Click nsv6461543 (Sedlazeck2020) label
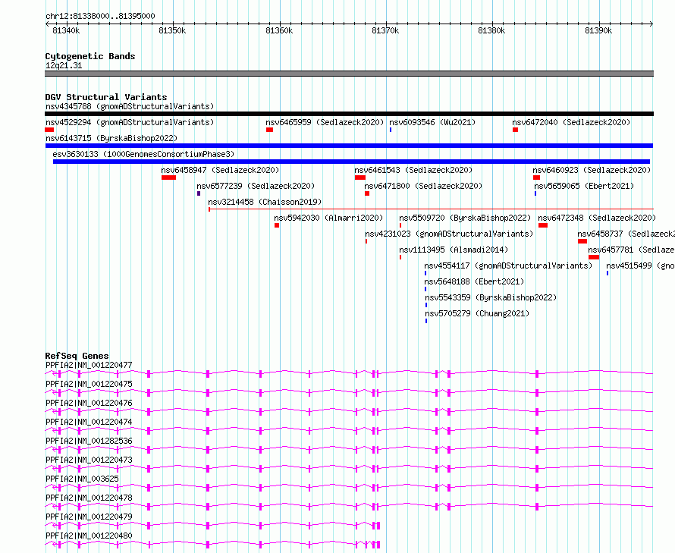This screenshot has height=553, width=675. point(413,170)
